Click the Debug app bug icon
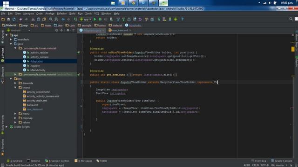The height and width of the screenshot is (167, 298). pos(100,19)
